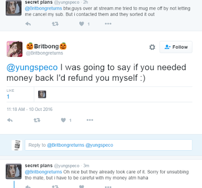Open Britbong's profile picture
Image resolution: width=202 pixels, height=188 pixels.
pos(15,49)
